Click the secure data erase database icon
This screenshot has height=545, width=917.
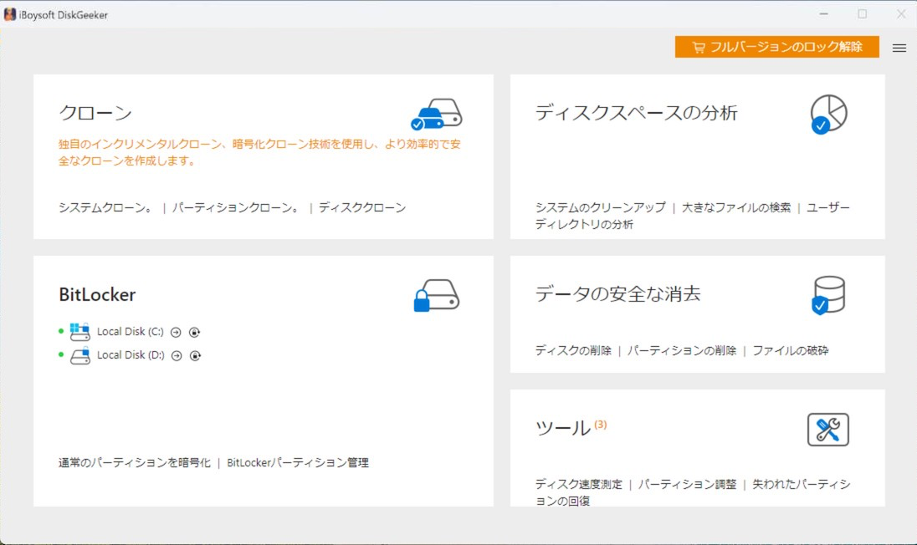[828, 295]
